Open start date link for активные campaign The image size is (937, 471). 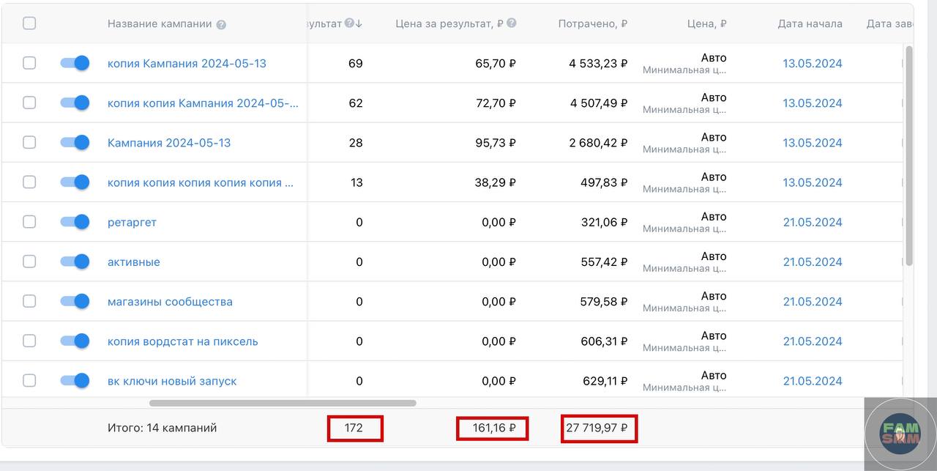tap(812, 262)
